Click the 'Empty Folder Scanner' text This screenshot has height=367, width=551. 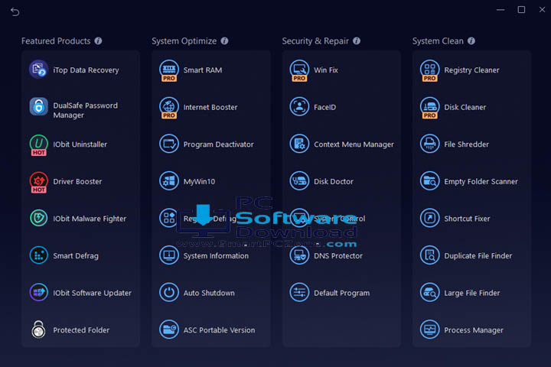coord(481,182)
